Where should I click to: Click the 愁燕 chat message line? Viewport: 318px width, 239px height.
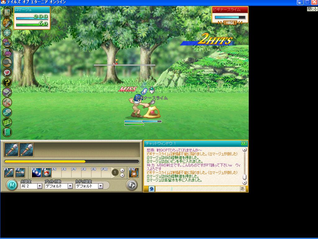[x=175, y=150]
